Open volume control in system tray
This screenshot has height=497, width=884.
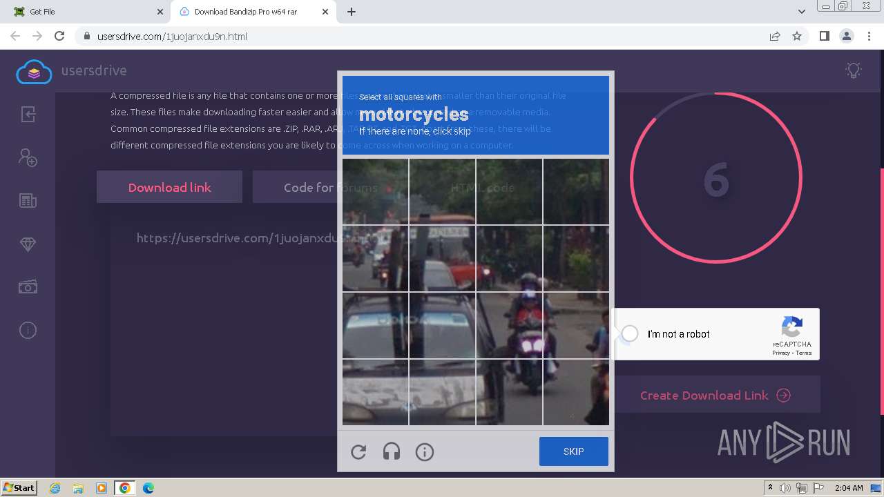point(785,488)
